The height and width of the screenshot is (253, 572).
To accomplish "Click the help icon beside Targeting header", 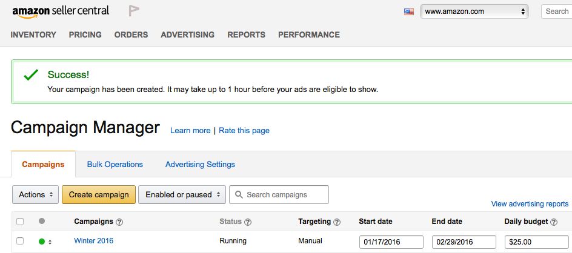I will pyautogui.click(x=337, y=222).
